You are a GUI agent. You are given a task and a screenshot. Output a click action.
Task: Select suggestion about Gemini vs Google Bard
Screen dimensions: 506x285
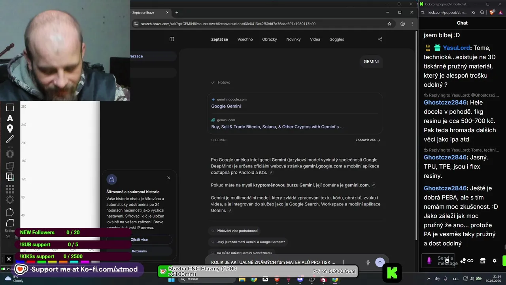[x=248, y=242]
